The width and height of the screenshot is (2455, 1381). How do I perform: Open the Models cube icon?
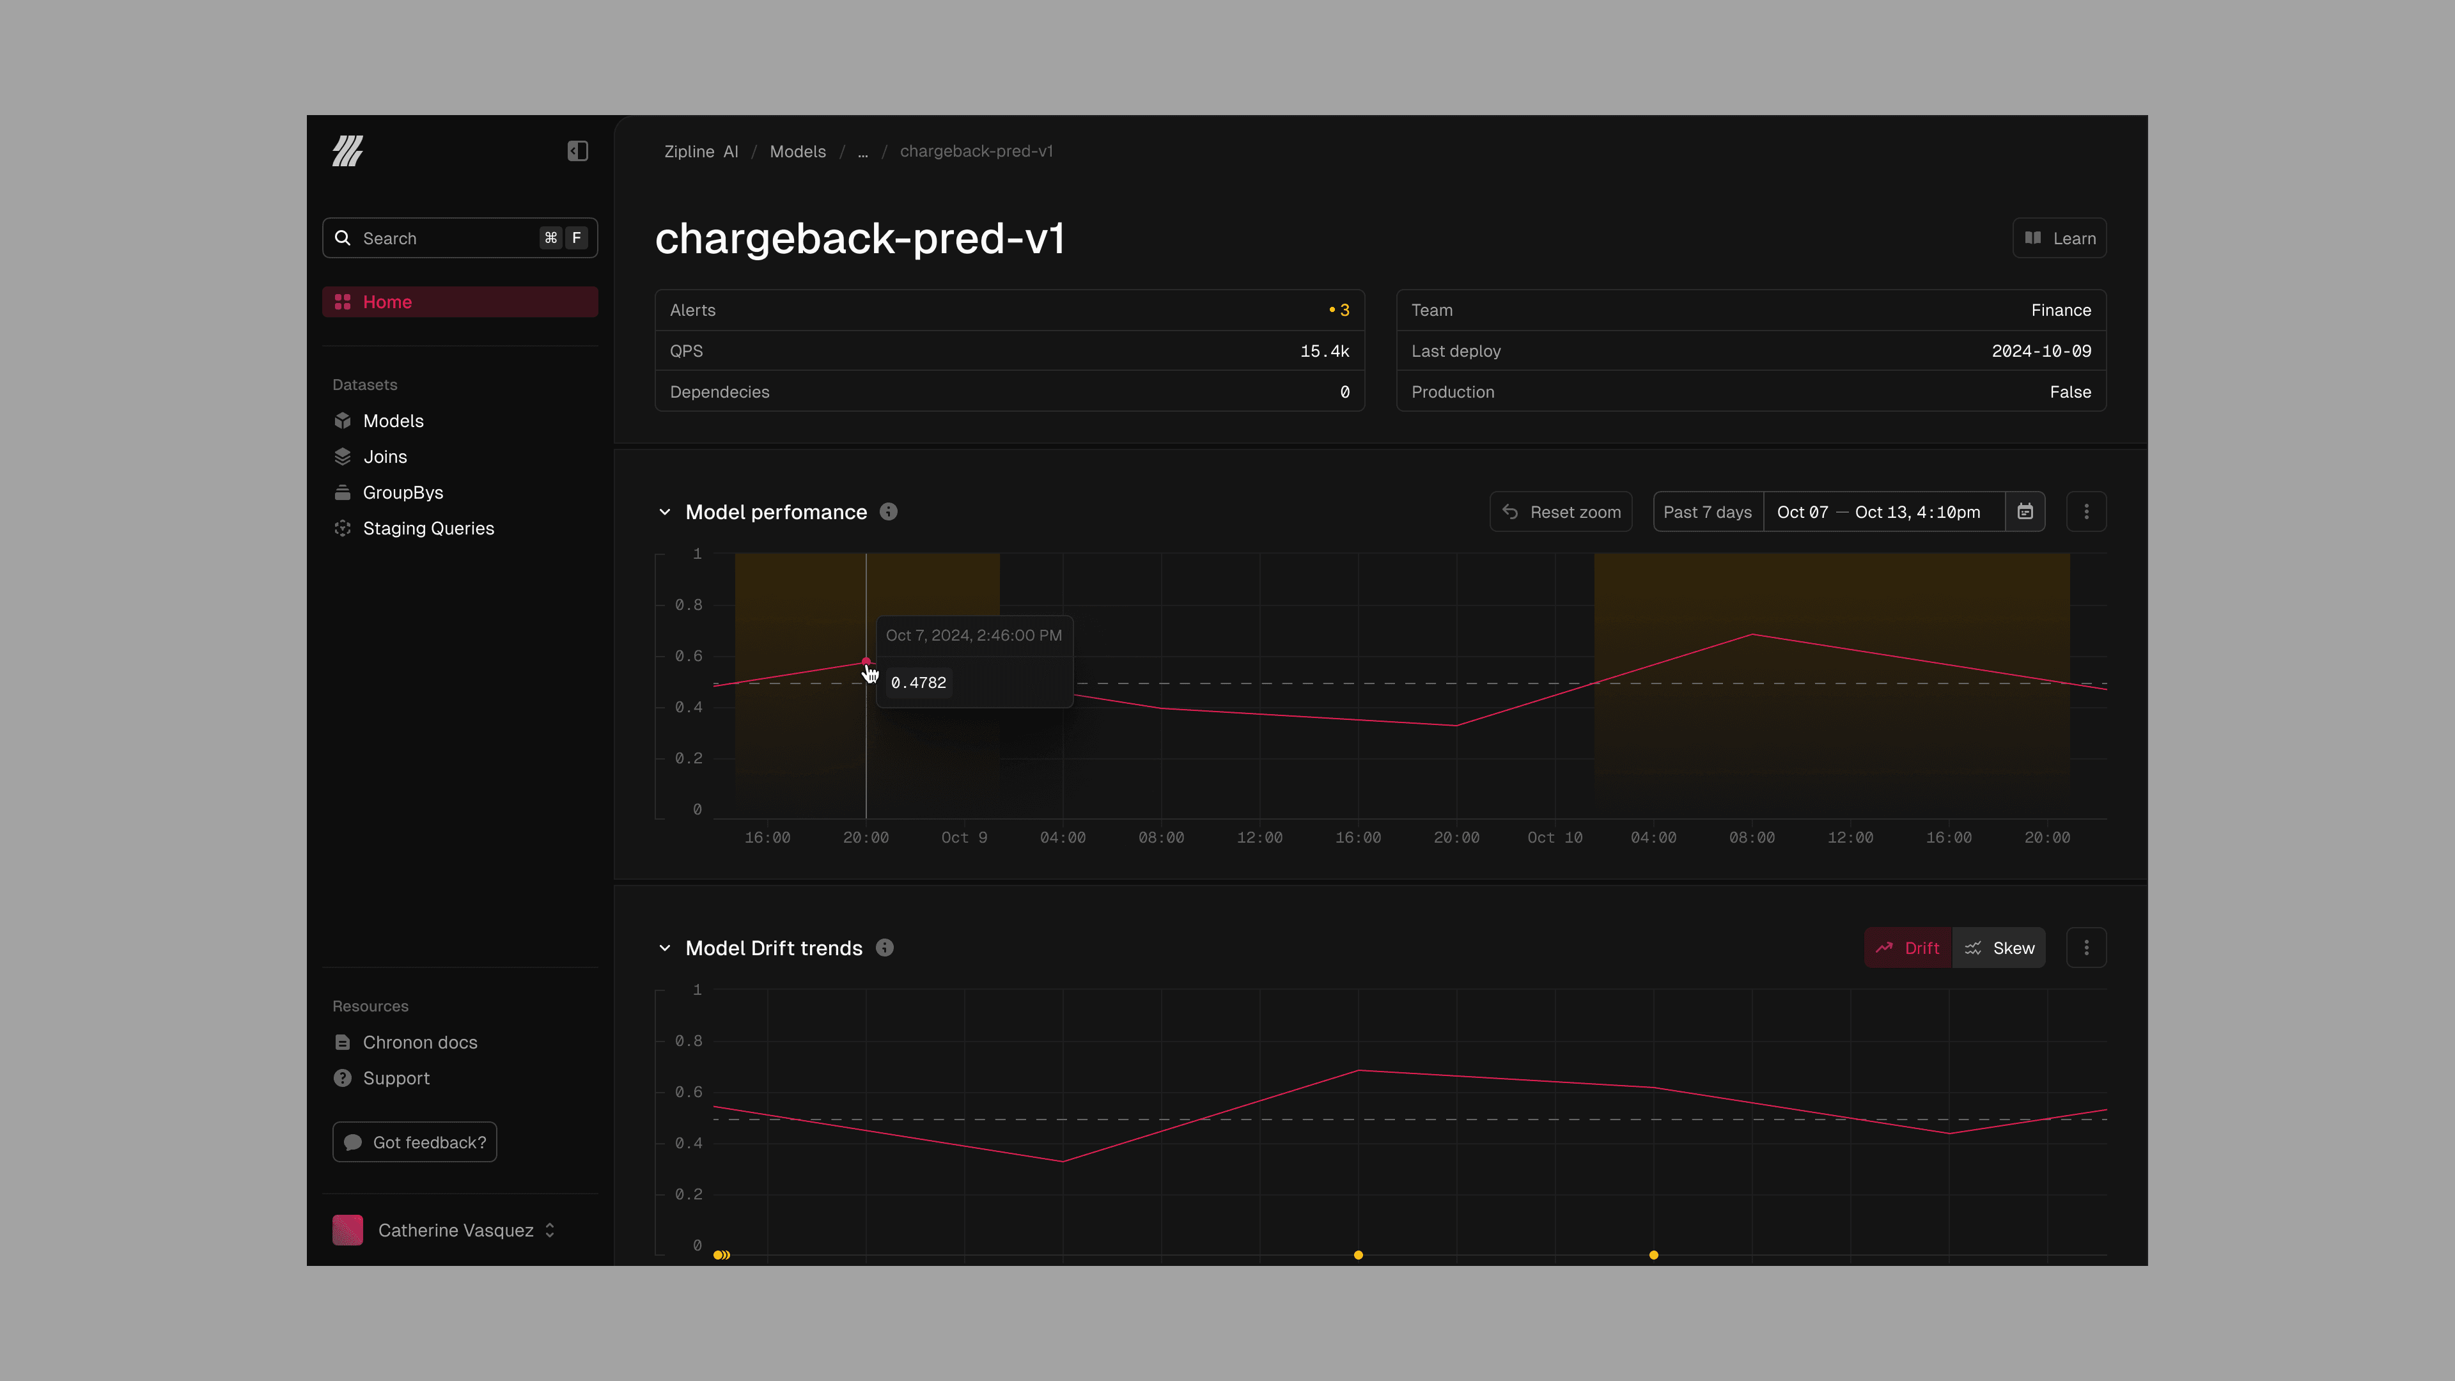click(x=343, y=420)
